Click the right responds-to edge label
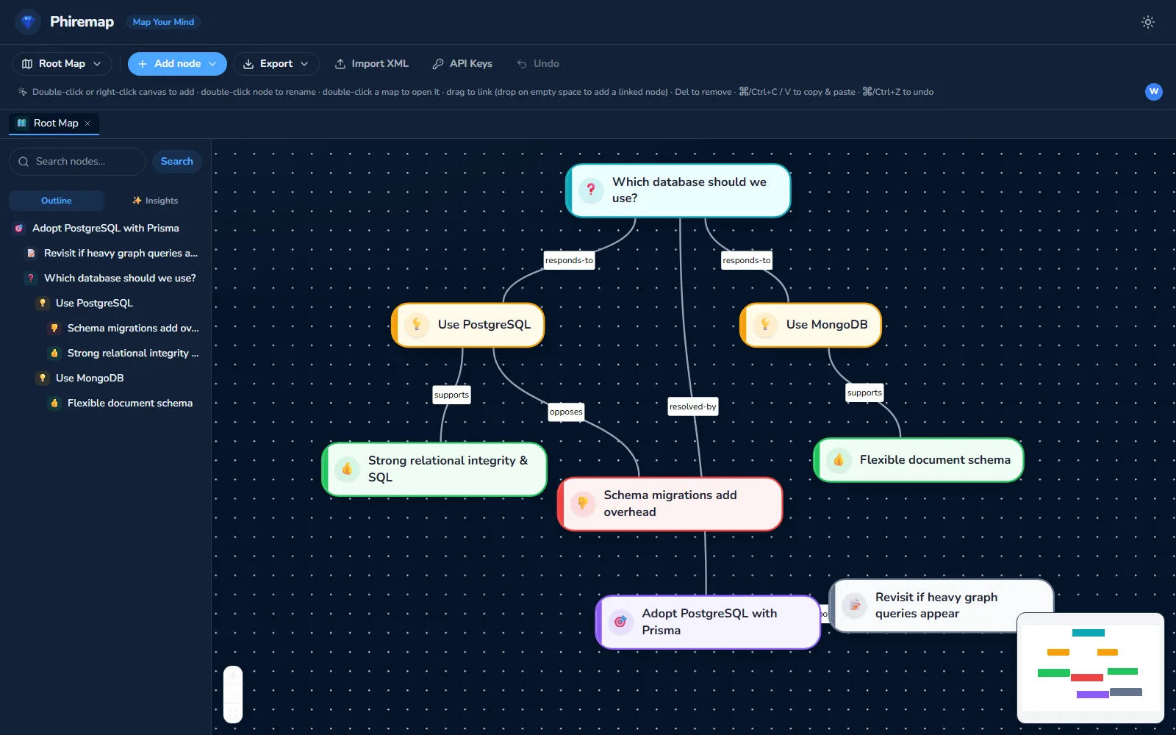 (x=746, y=260)
